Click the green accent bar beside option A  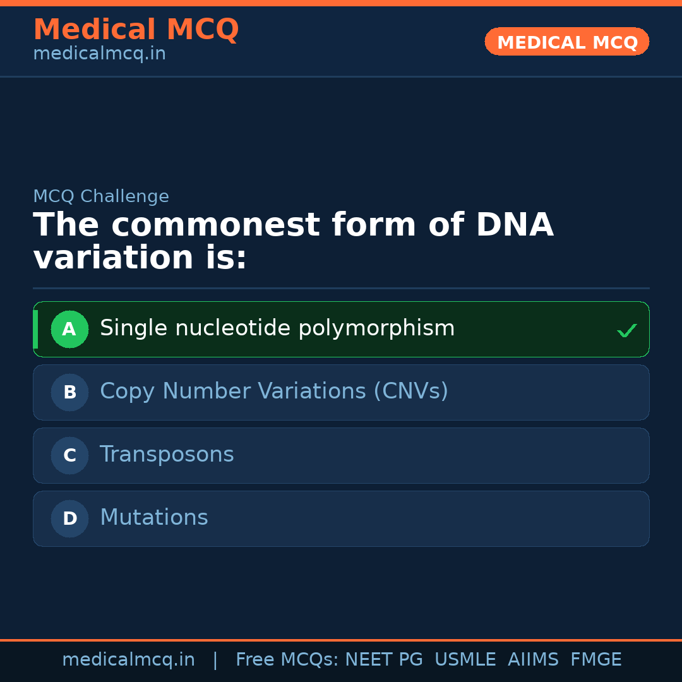[x=35, y=329]
